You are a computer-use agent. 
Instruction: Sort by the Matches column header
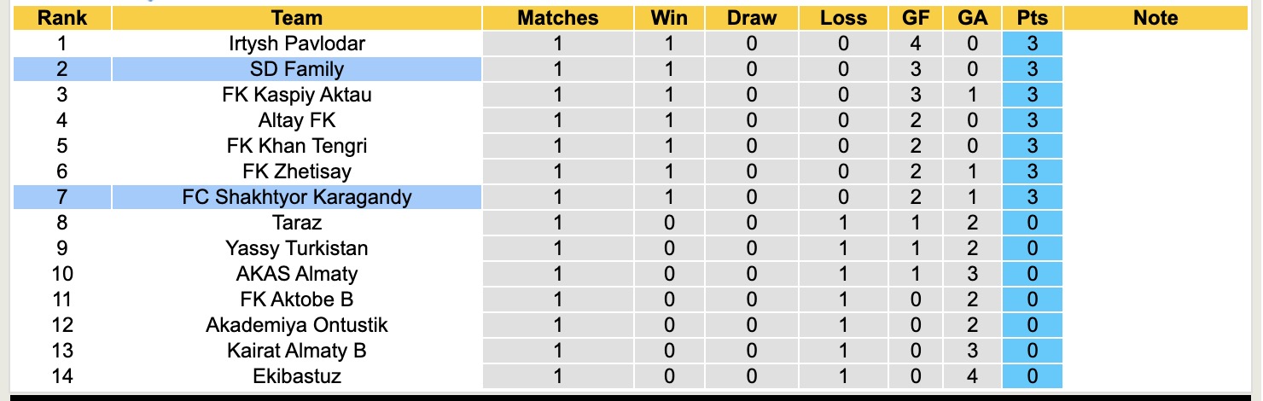(x=558, y=18)
